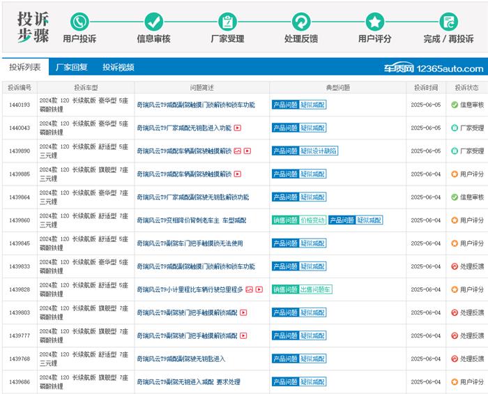488x394 pixels.
Task: Click the 用户投诉 phone step icon
Action: (x=79, y=22)
